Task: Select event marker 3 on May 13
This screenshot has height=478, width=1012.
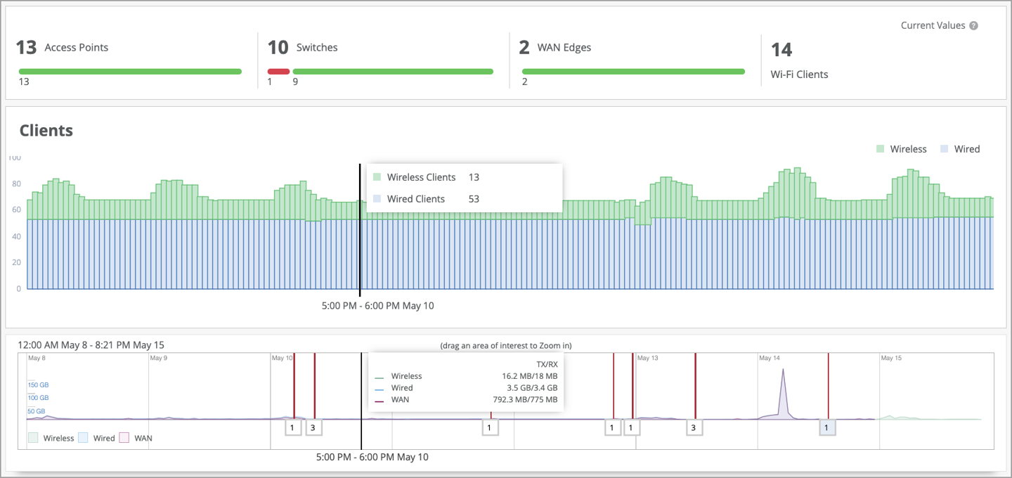Action: pyautogui.click(x=694, y=427)
